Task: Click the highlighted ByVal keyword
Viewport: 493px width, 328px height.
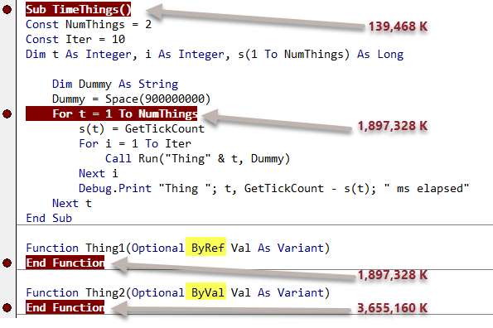Action: 206,292
